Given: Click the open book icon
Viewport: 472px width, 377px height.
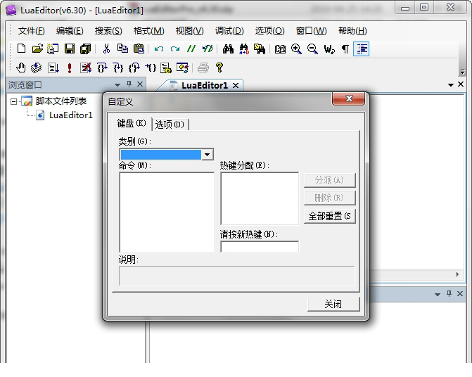Looking at the screenshot, I should tap(280, 49).
